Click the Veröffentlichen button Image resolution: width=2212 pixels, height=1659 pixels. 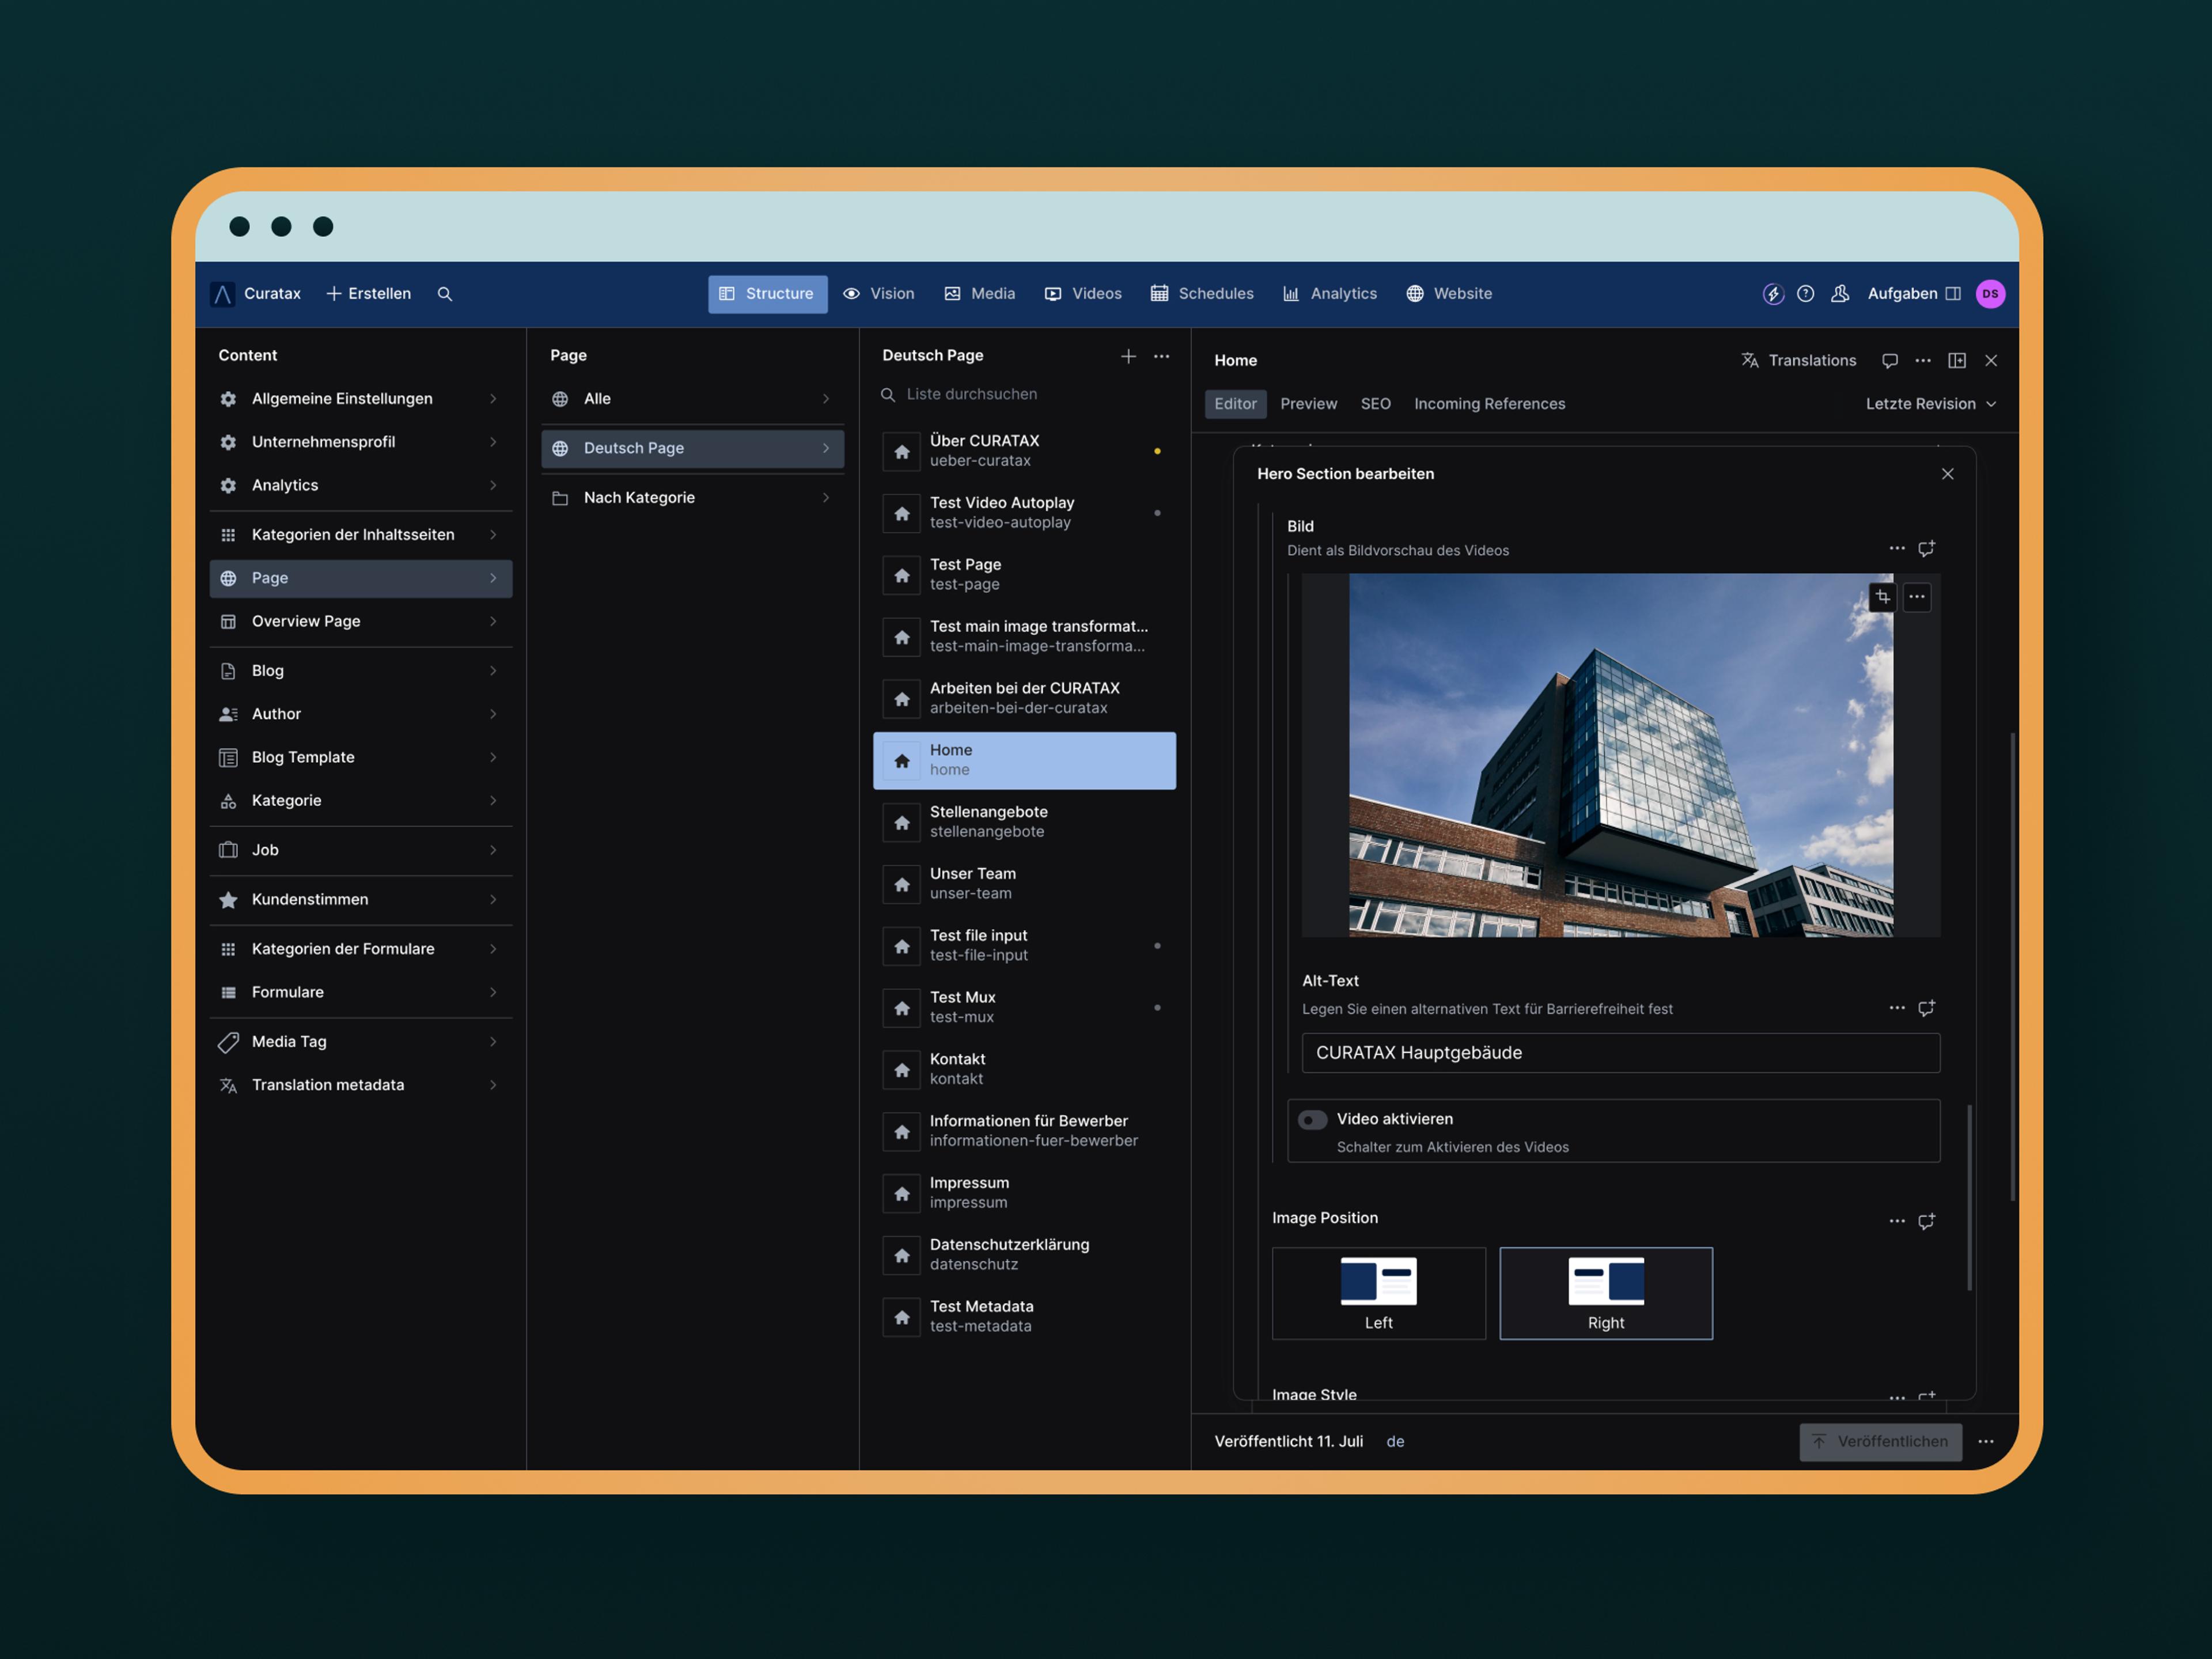pyautogui.click(x=1880, y=1441)
